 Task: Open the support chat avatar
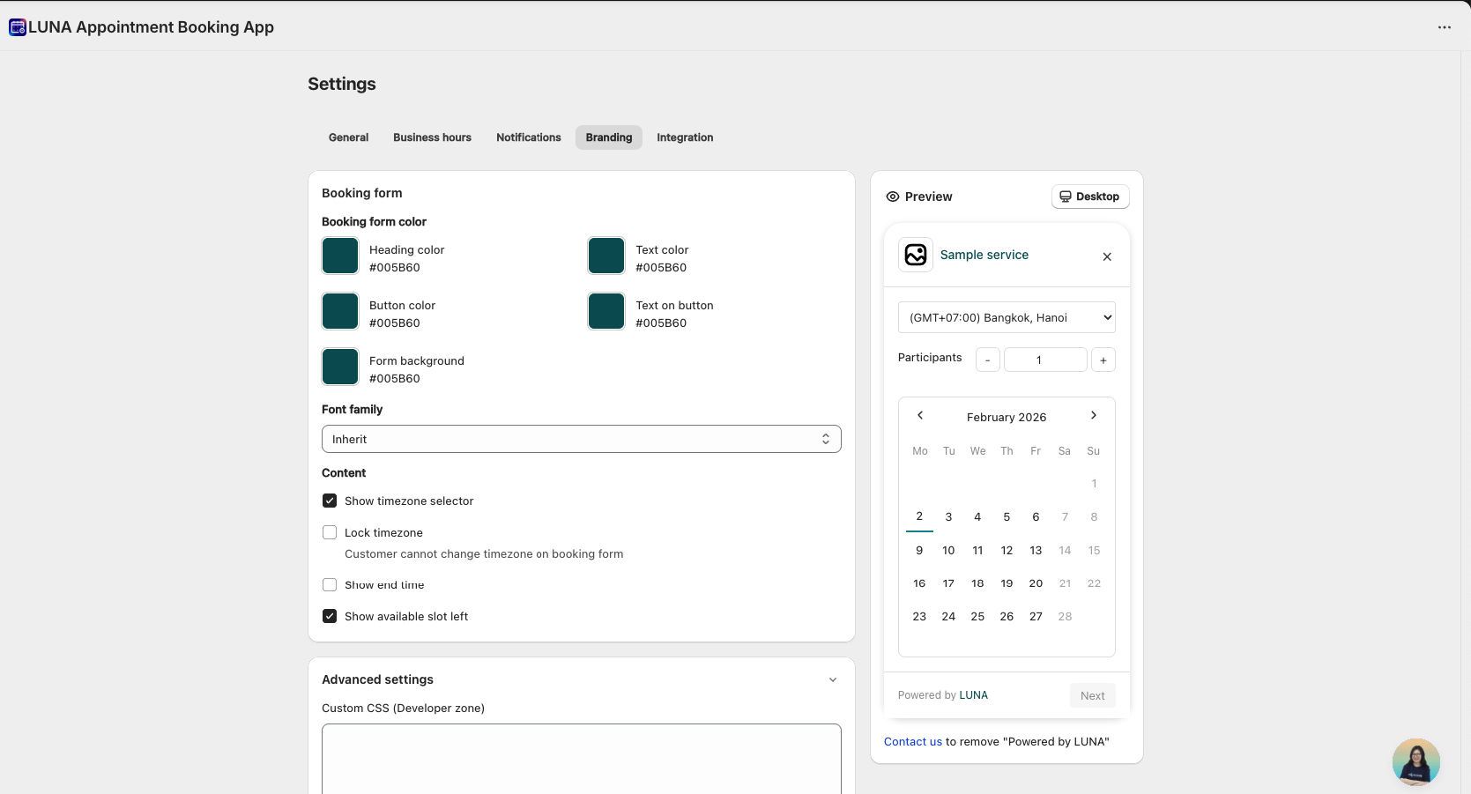tap(1415, 762)
